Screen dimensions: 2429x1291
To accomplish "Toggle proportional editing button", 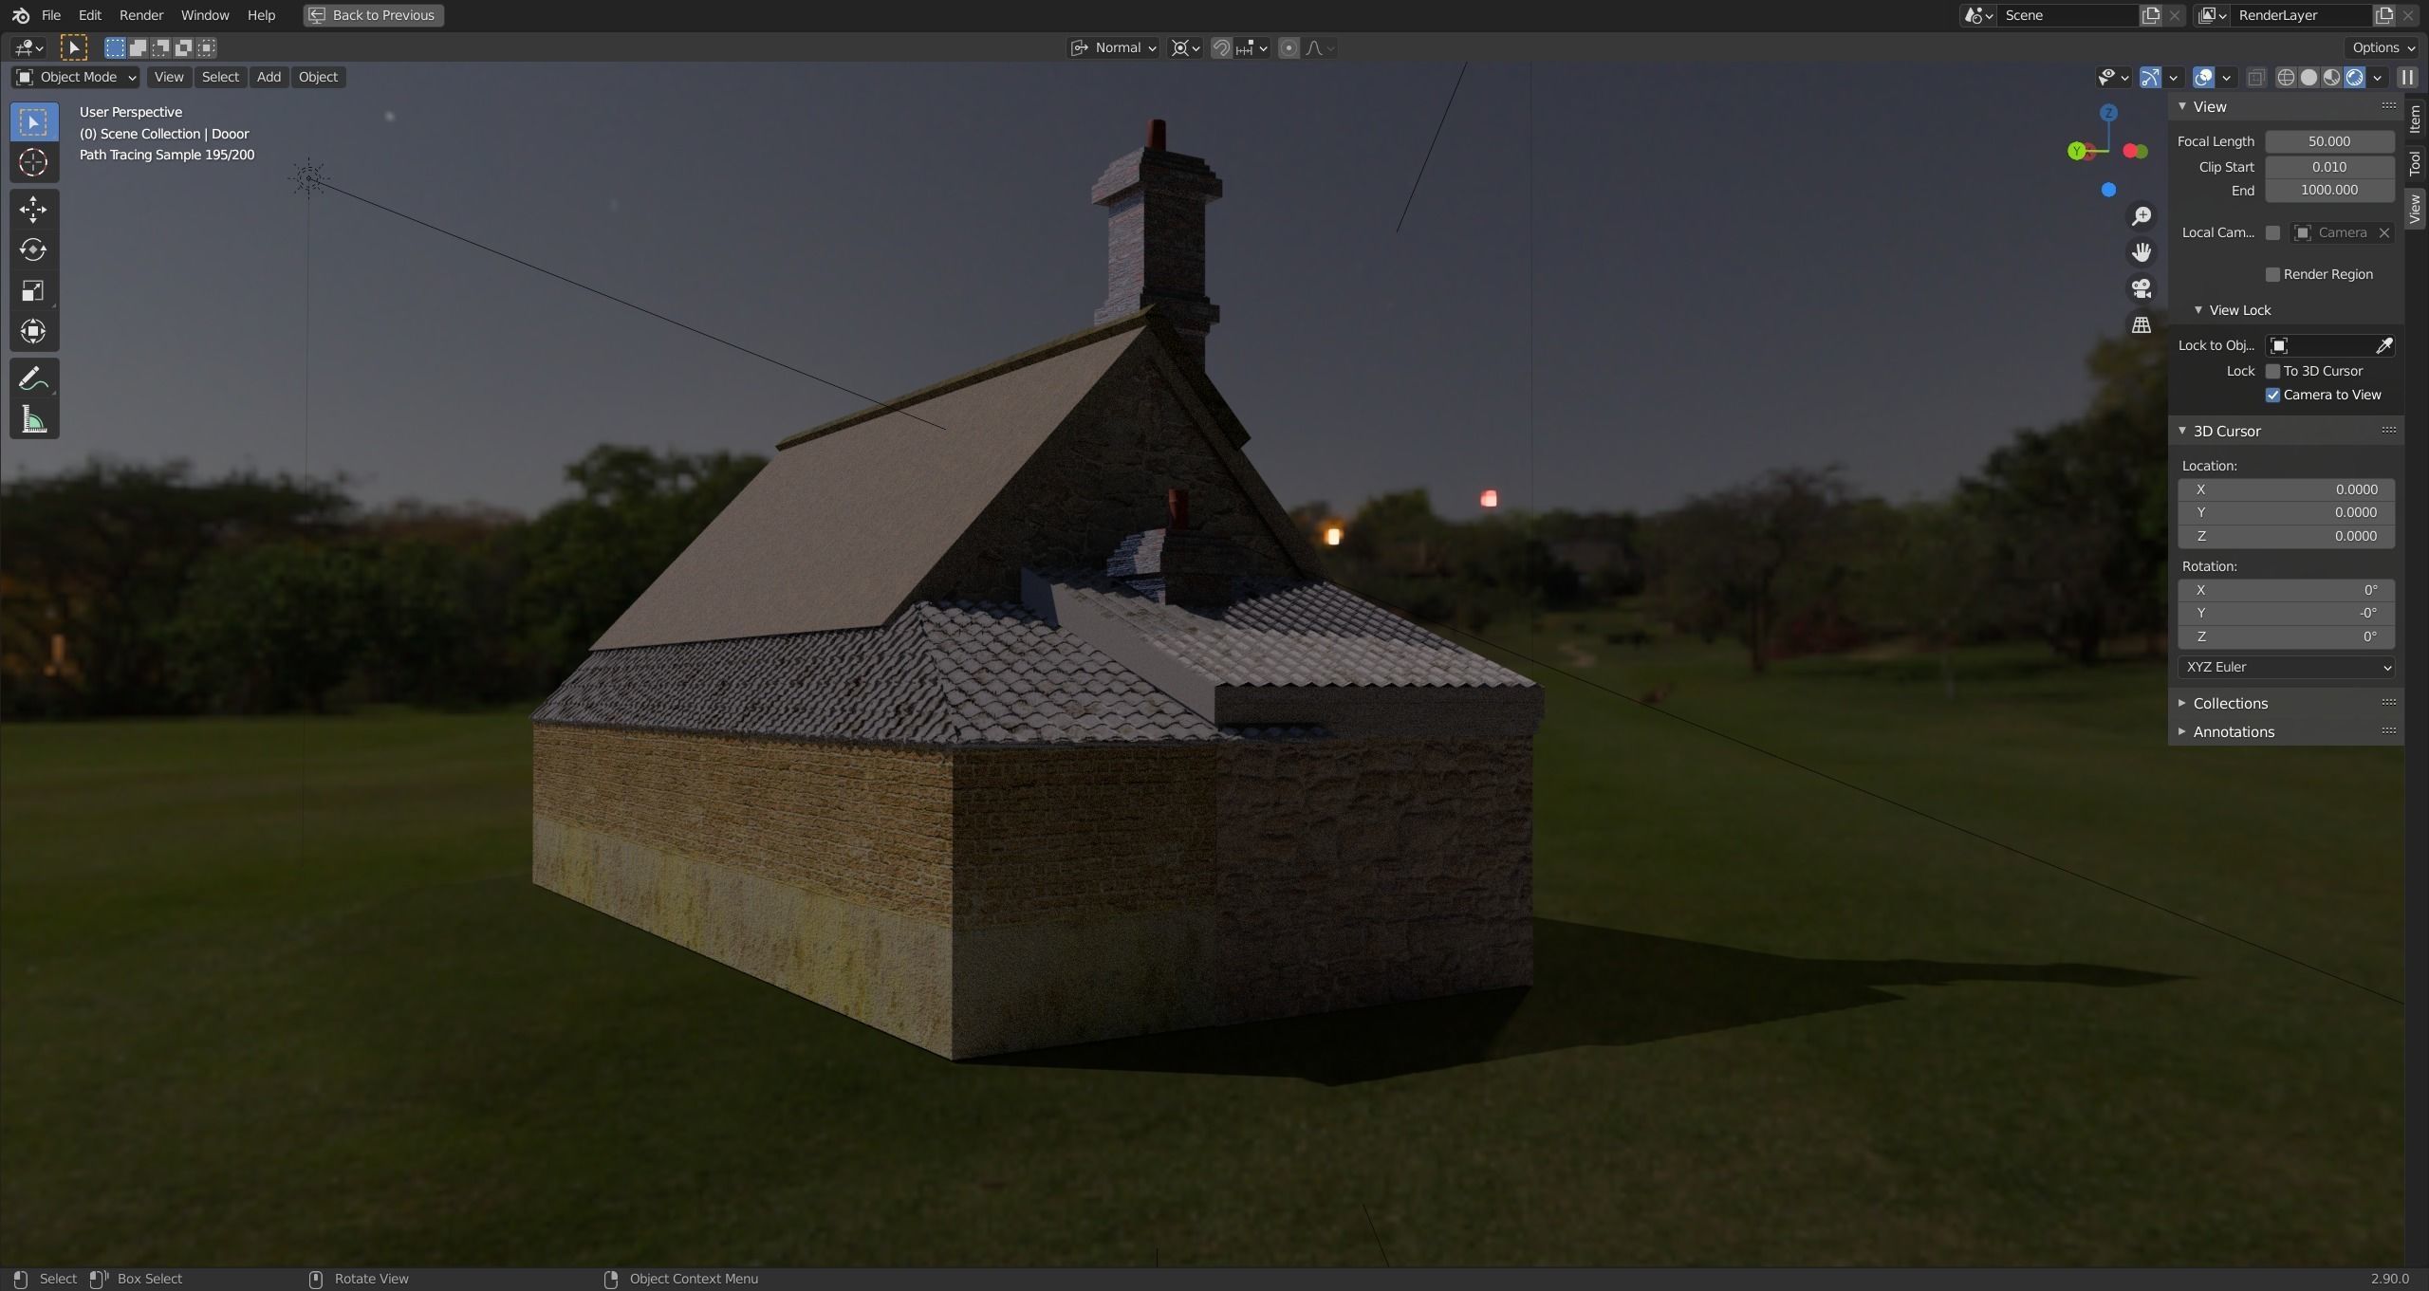I will click(x=1289, y=47).
